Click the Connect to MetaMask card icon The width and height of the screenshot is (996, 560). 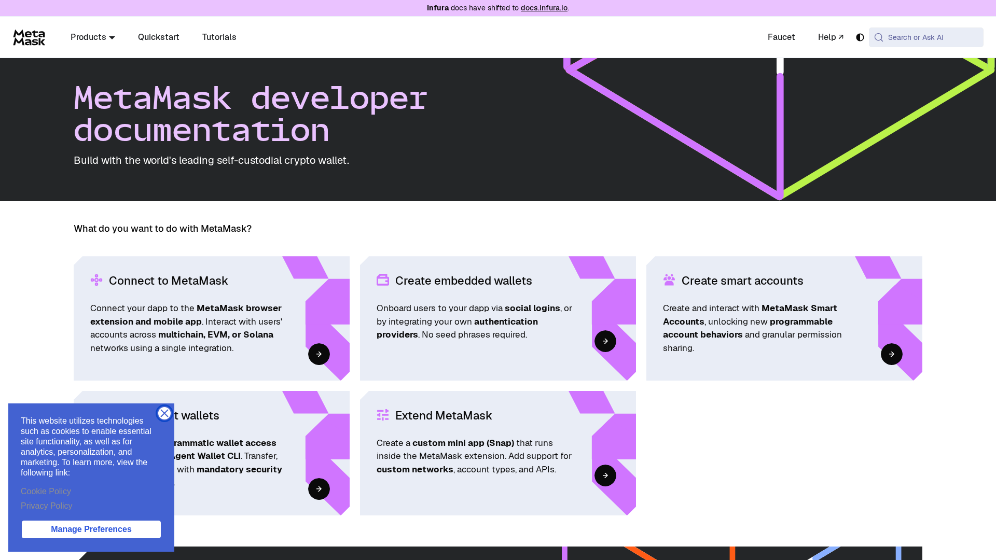(x=96, y=281)
